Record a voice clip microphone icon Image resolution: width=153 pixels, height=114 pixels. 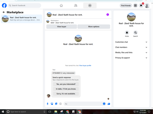click(x=47, y=104)
